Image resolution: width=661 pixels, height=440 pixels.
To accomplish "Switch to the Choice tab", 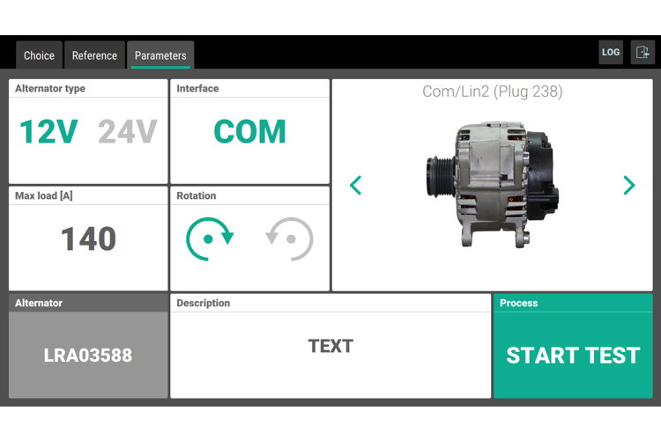I will (x=39, y=55).
